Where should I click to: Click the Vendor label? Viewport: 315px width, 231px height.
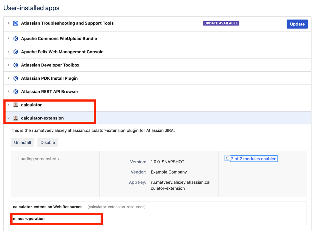pos(139,172)
